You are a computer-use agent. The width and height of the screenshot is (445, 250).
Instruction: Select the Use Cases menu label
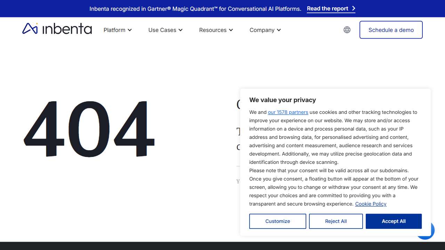[x=162, y=30]
